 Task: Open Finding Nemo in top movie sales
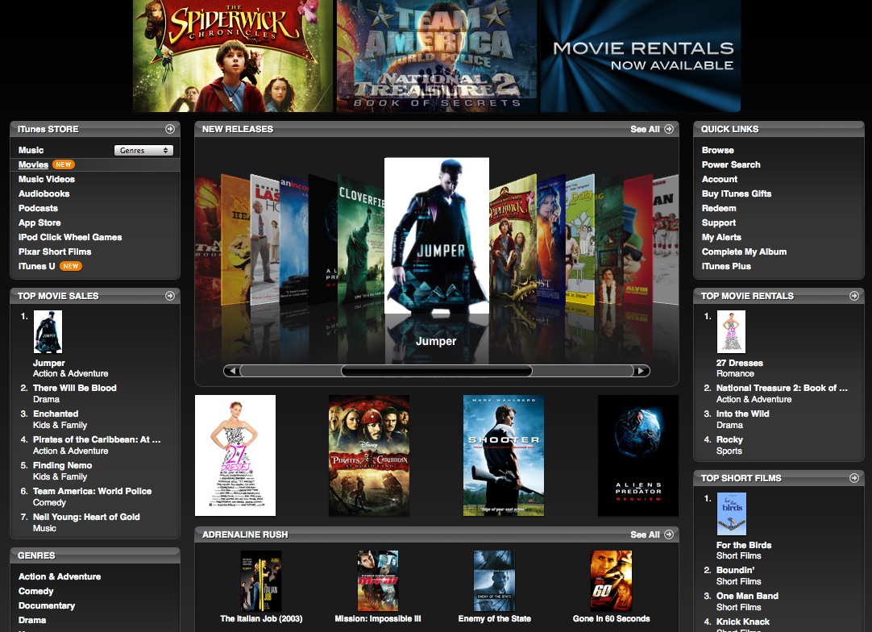point(62,465)
